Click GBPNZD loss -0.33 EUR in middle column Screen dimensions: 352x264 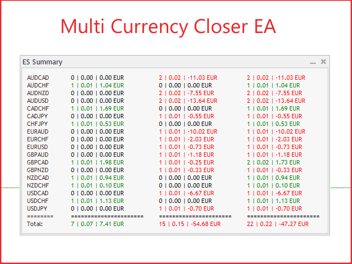tap(201, 170)
